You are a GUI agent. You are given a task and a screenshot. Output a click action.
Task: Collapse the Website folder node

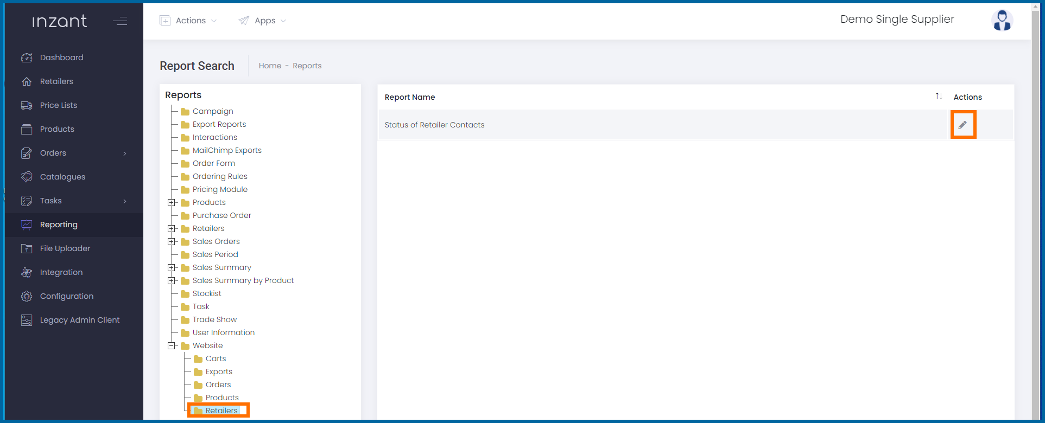pos(172,346)
